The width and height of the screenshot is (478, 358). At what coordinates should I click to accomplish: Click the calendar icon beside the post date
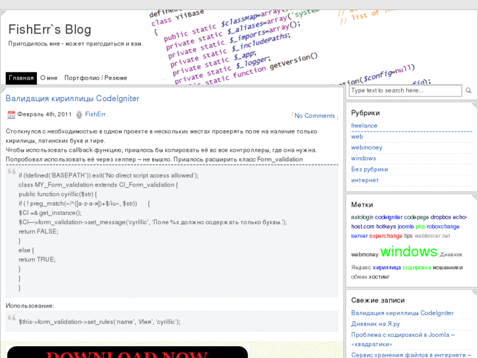(11, 114)
